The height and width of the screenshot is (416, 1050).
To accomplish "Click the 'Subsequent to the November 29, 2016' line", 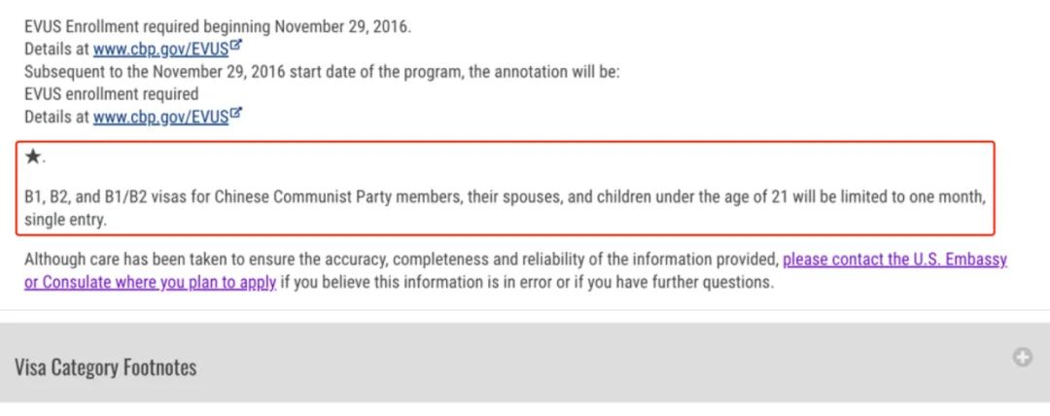I will coord(322,72).
